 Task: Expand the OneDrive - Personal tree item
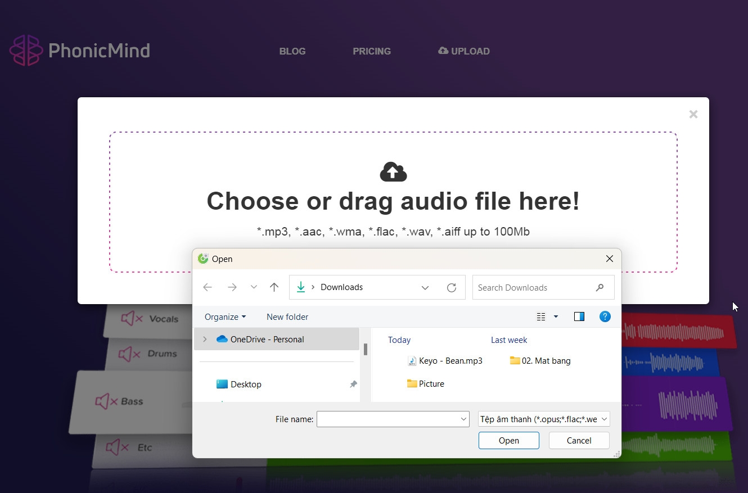(x=205, y=339)
